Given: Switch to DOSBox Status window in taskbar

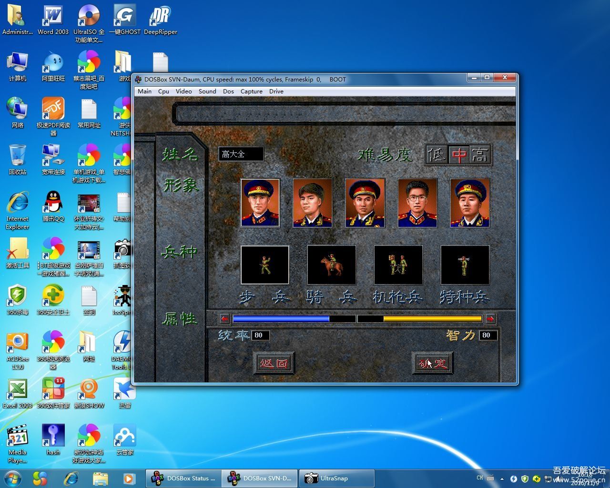Looking at the screenshot, I should tap(183, 478).
